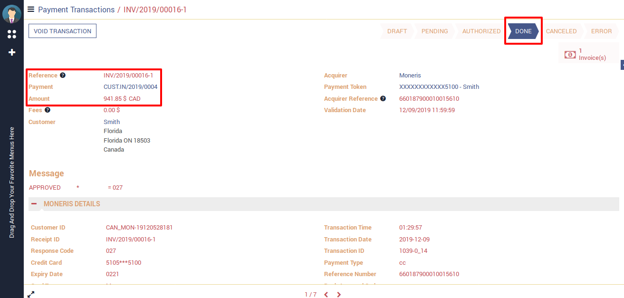624x298 pixels.
Task: Open customer Smith link
Action: pyautogui.click(x=112, y=122)
